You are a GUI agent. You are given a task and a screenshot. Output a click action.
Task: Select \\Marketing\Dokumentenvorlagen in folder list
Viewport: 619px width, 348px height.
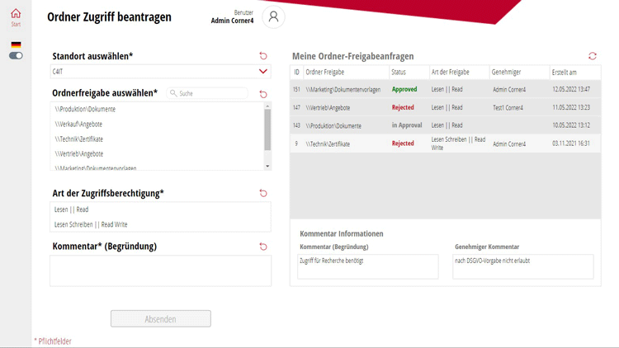click(x=157, y=167)
